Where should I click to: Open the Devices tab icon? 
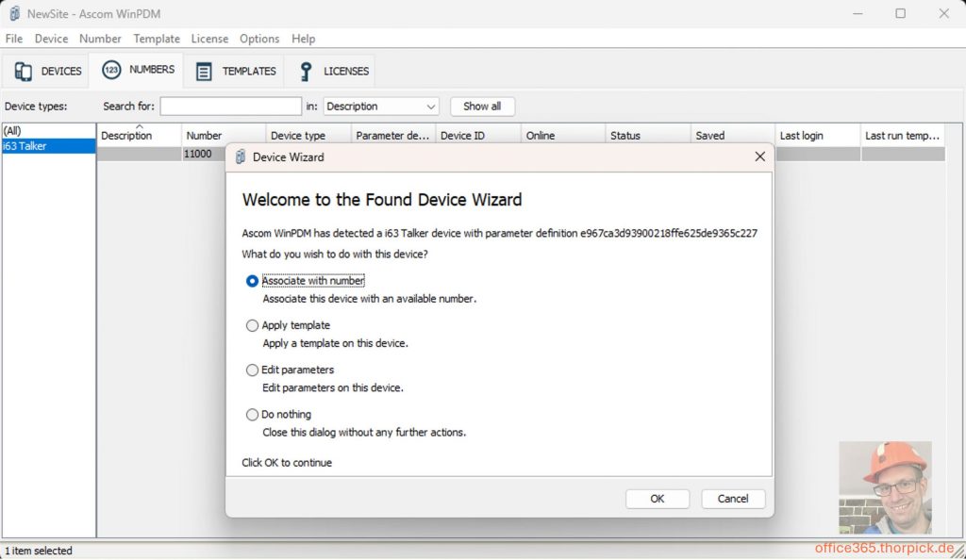[x=24, y=72]
